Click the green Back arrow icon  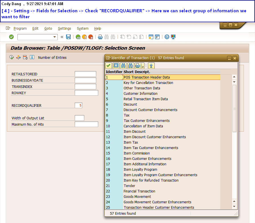(78, 37)
